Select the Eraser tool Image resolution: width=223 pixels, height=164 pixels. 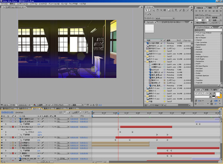pos(187,10)
